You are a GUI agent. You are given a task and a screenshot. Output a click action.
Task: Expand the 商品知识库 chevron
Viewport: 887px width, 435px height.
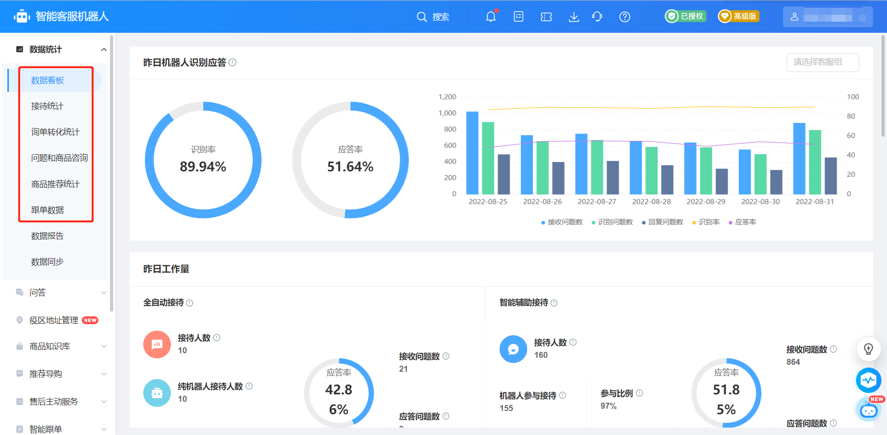[x=104, y=346]
